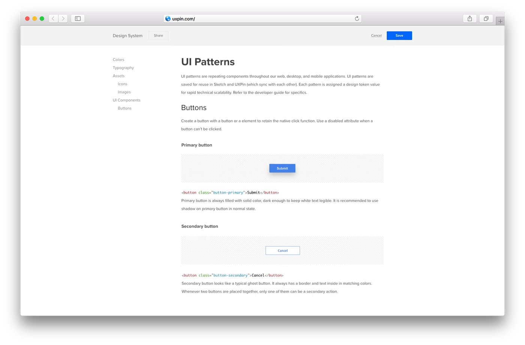
Task: Click the website favicon in the address bar
Action: pos(167,18)
